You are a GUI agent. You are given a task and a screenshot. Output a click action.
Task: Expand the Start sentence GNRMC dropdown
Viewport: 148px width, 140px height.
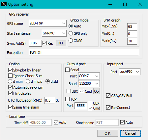54,33
